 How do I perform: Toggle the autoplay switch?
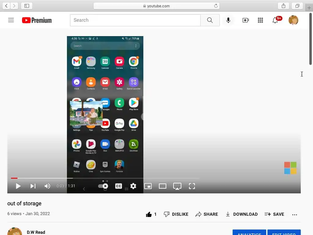point(103,186)
